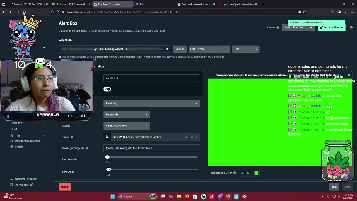Open Discord icon in taskbar
Image resolution: width=357 pixels, height=201 pixels.
point(220,197)
